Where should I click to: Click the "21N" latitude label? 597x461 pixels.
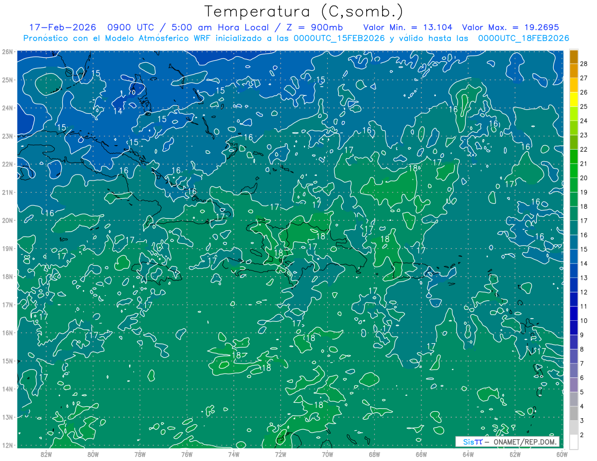click(x=7, y=192)
